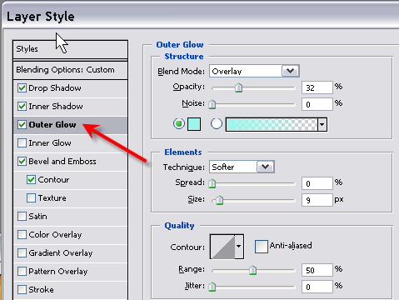Toggle the Bevel and Emboss checkbox
This screenshot has height=300, width=399.
(x=22, y=162)
